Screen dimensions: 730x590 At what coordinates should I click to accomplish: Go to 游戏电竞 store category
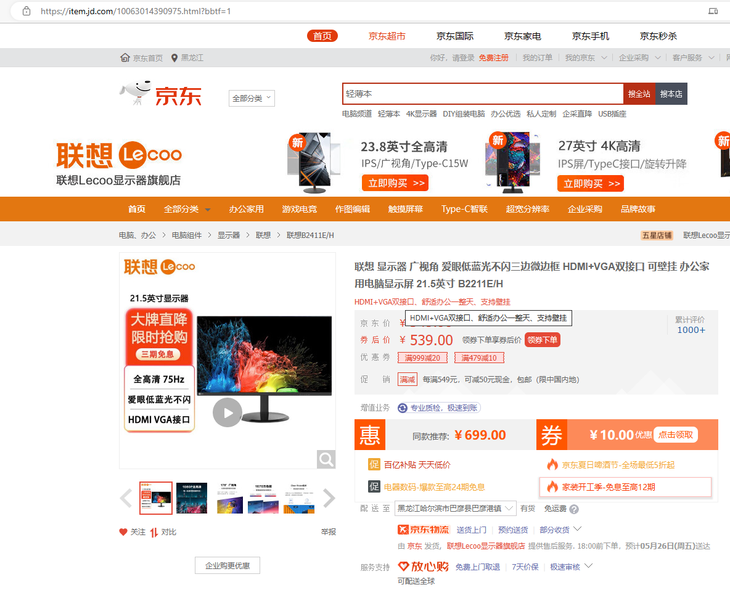pyautogui.click(x=300, y=209)
